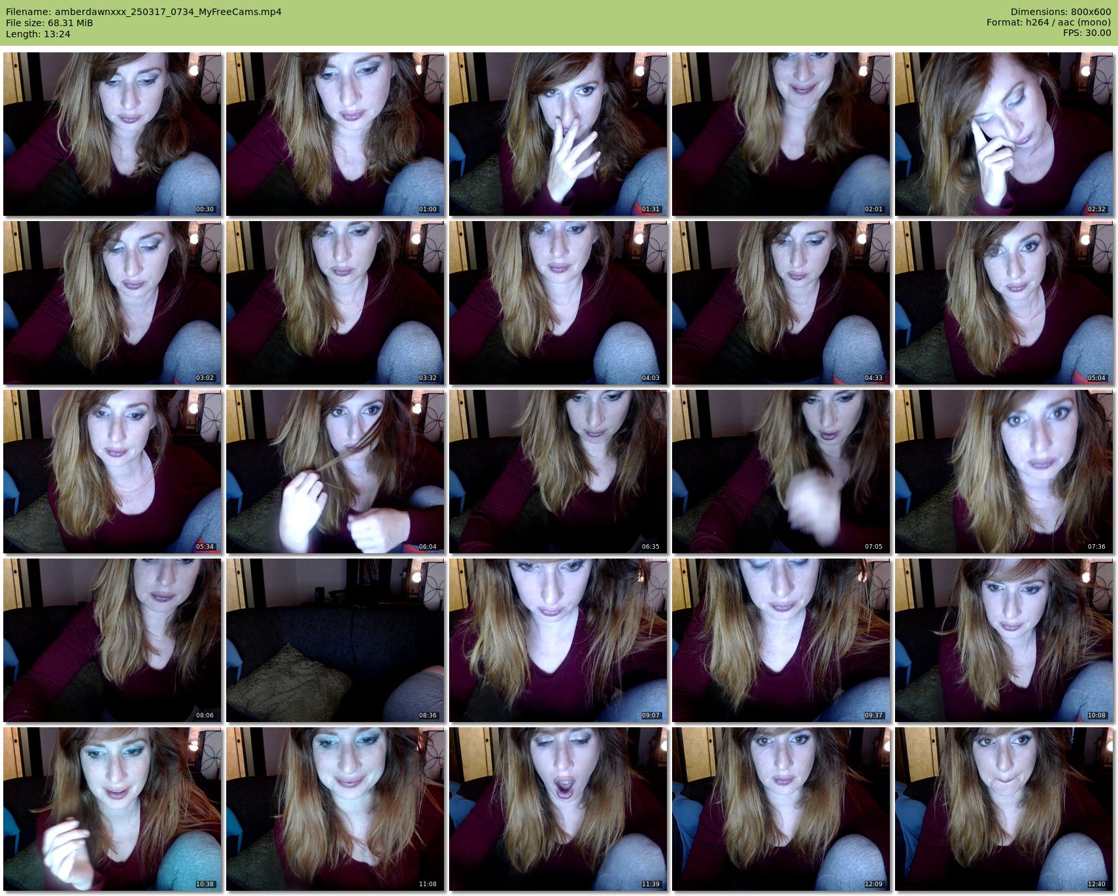The image size is (1118, 896).
Task: Pick the thumbnail at 10:38
Action: 112,809
